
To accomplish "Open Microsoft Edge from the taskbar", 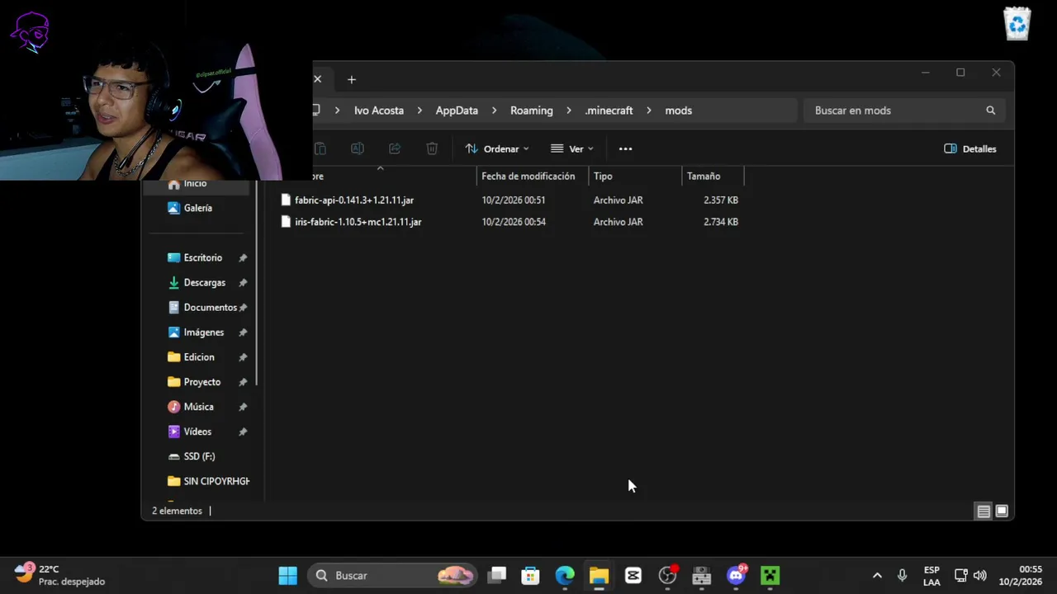I will tap(565, 575).
